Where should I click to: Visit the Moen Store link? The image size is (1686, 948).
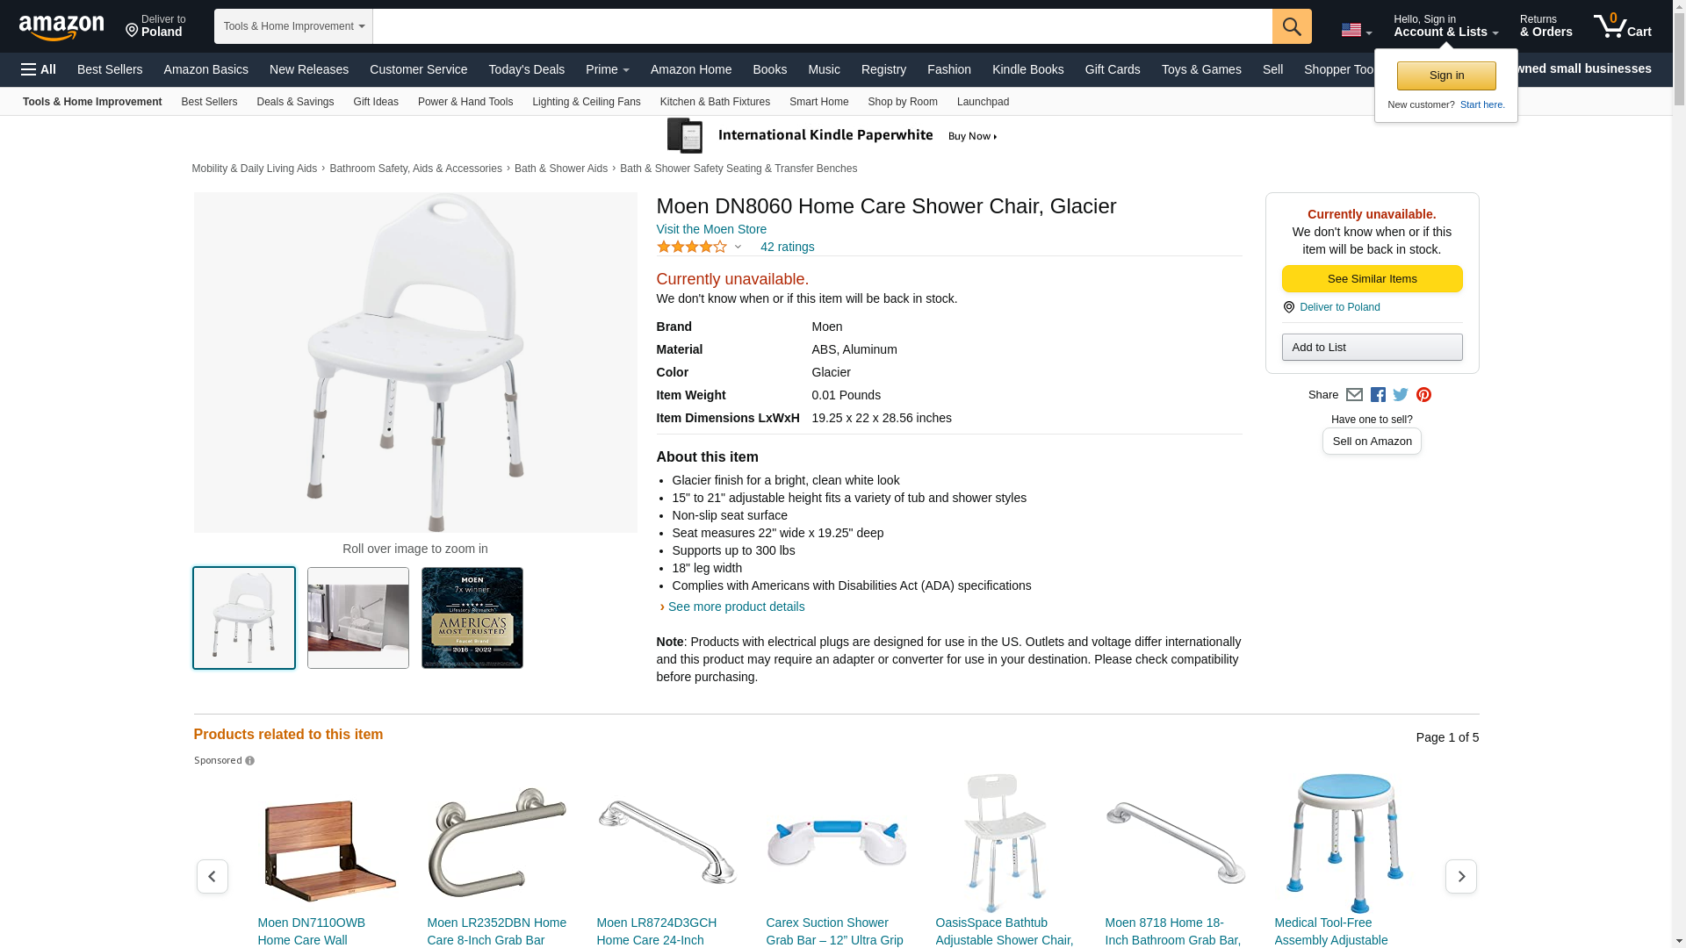(x=711, y=229)
